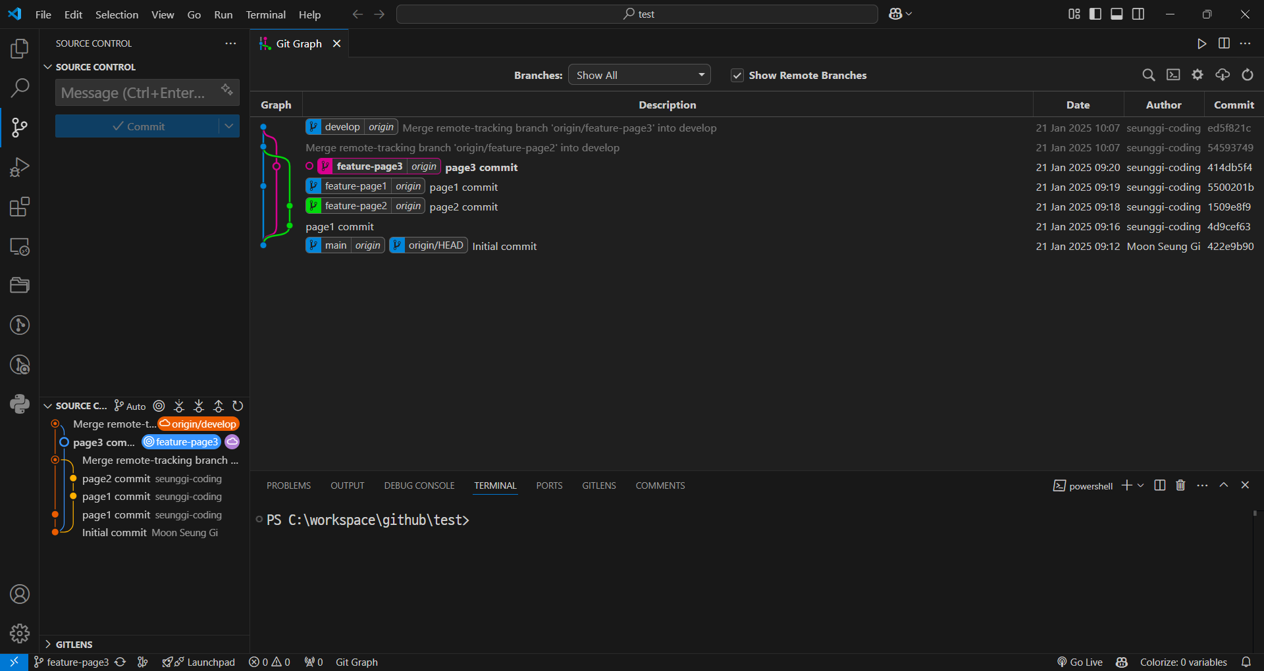Open Git Graph terminal for repository icon
This screenshot has width=1264, height=671.
click(1173, 75)
